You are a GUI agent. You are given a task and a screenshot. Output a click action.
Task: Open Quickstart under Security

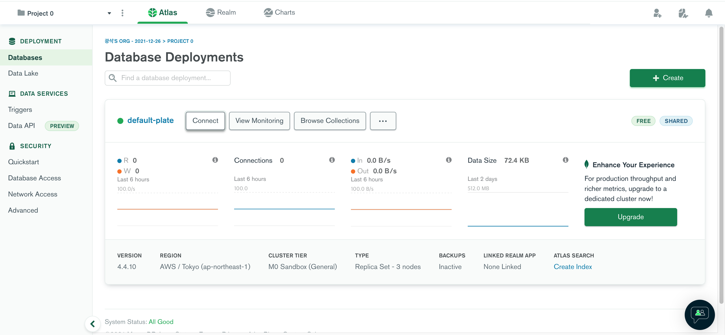24,162
